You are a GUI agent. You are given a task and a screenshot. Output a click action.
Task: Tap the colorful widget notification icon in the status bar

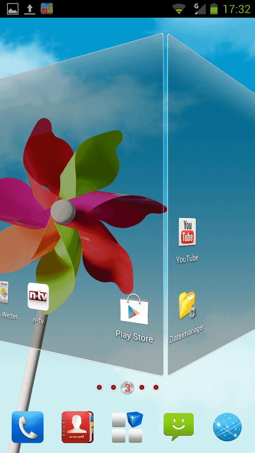click(x=47, y=9)
